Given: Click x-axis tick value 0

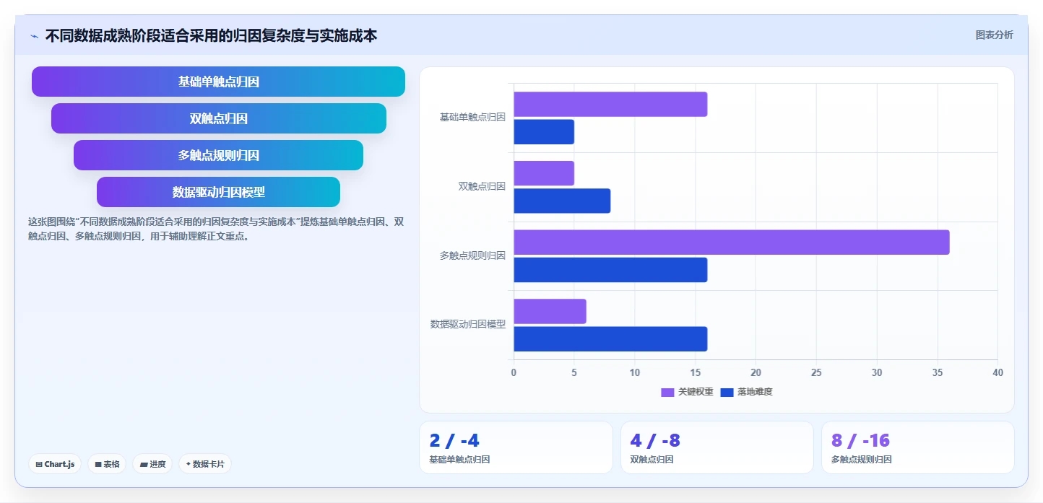Looking at the screenshot, I should 514,372.
